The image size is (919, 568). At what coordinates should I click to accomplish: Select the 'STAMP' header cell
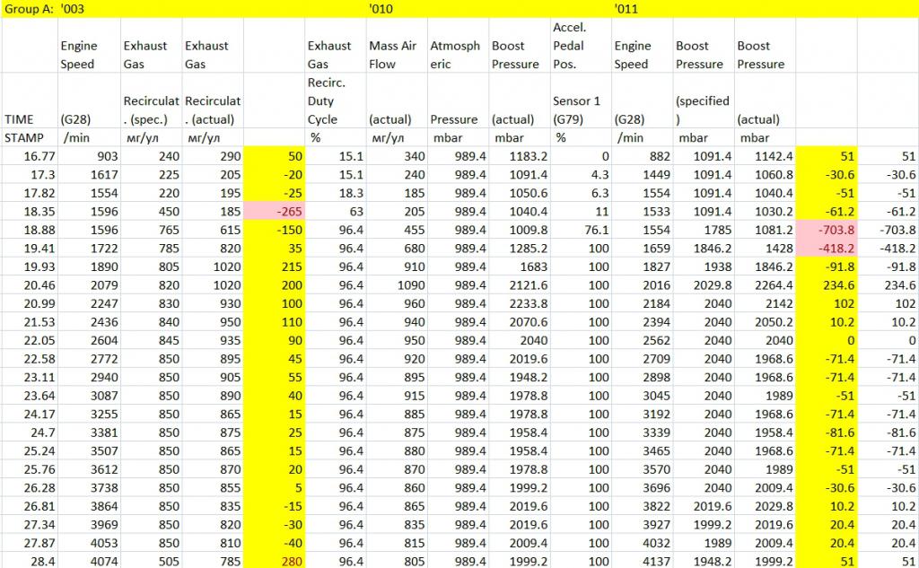pyautogui.click(x=30, y=137)
